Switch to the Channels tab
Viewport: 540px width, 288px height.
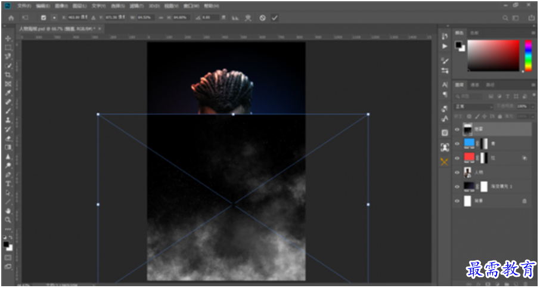pyautogui.click(x=475, y=85)
